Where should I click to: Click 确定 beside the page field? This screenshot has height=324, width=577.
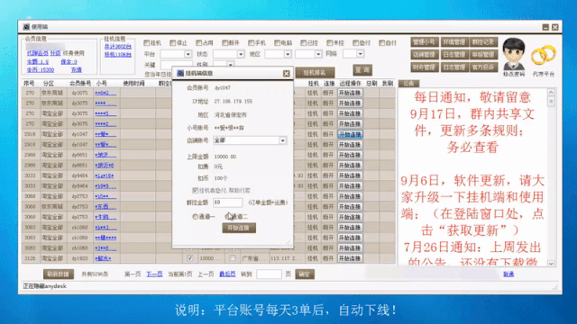pyautogui.click(x=305, y=274)
